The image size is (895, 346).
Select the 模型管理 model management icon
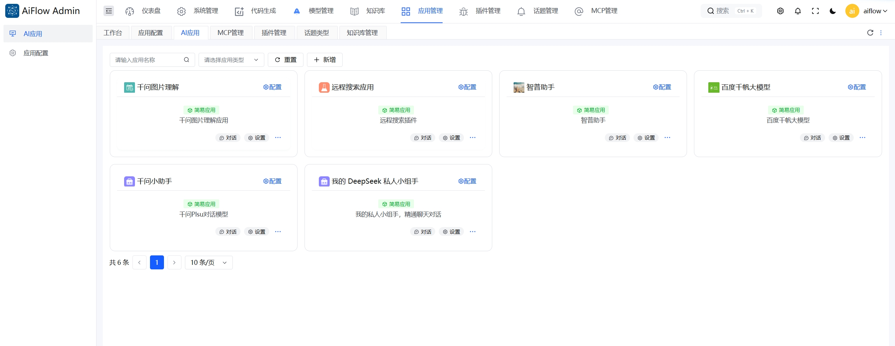click(296, 11)
